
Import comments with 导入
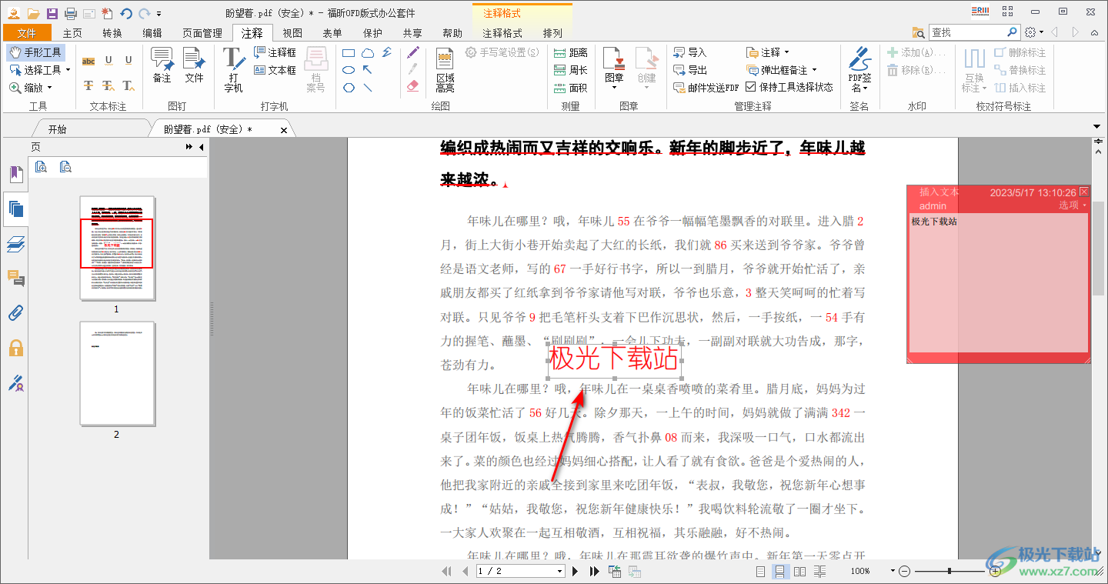point(689,52)
